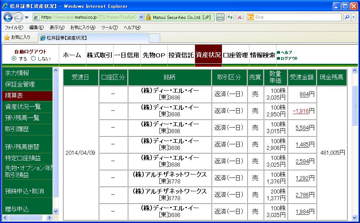Select 精算表 in the sidebar
This screenshot has height=223, width=360.
coord(27,95)
